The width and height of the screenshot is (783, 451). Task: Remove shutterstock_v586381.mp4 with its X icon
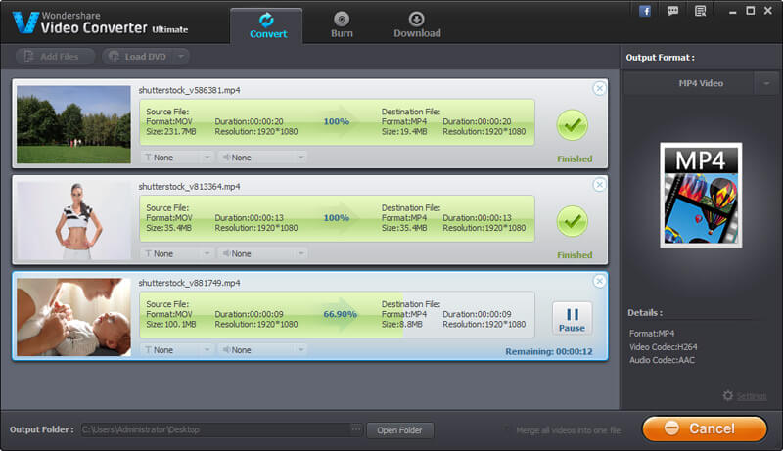tap(599, 89)
